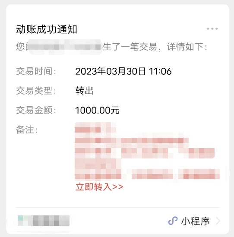Tap the right chevron beside 小程序
Screen dimensions: 234x237
(x=218, y=221)
